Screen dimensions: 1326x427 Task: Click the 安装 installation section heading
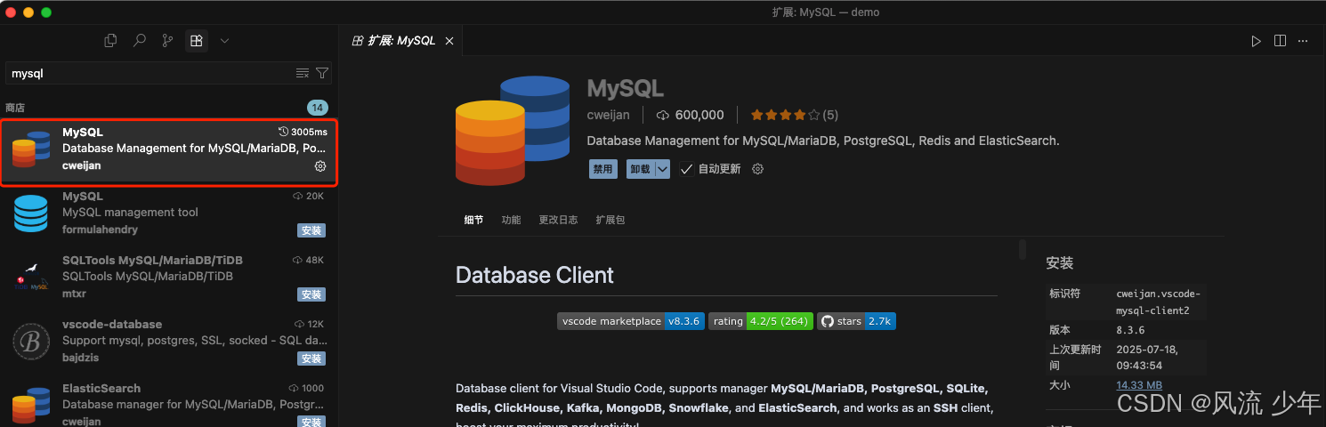[1060, 263]
